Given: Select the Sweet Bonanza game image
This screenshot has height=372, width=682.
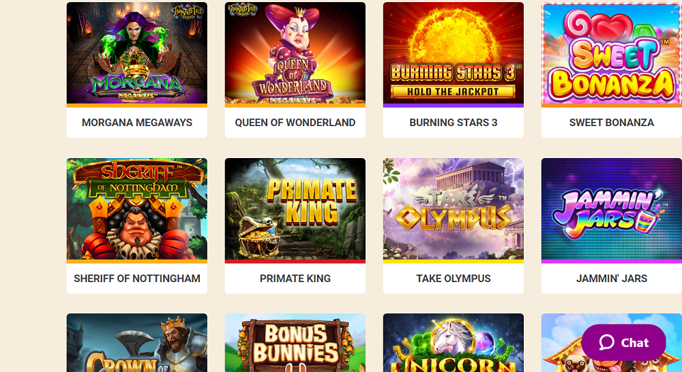Looking at the screenshot, I should (x=612, y=53).
